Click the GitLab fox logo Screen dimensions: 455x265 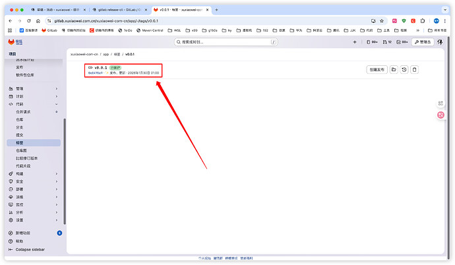point(10,42)
